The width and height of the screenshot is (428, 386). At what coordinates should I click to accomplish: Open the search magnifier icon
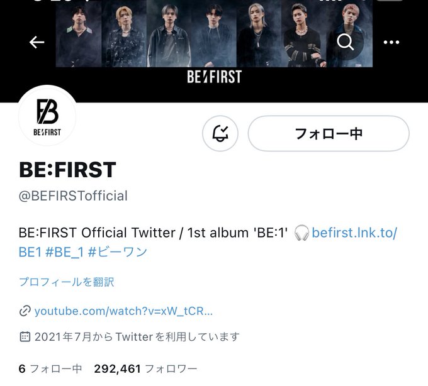(346, 42)
